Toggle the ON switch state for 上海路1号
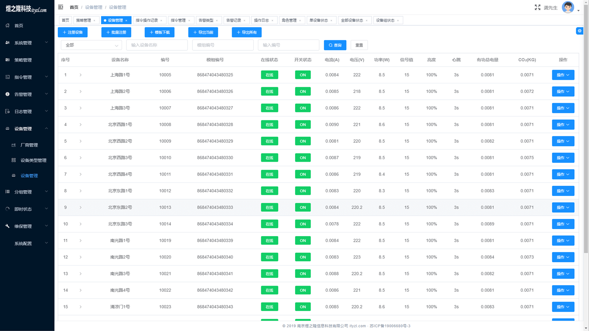 [302, 75]
